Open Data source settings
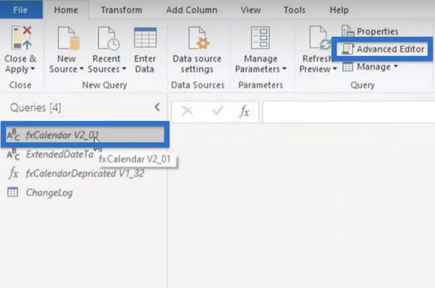The image size is (435, 288). coord(197,50)
